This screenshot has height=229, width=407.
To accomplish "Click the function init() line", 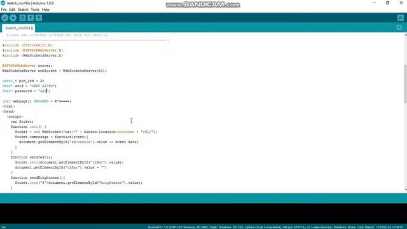I will (x=28, y=127).
